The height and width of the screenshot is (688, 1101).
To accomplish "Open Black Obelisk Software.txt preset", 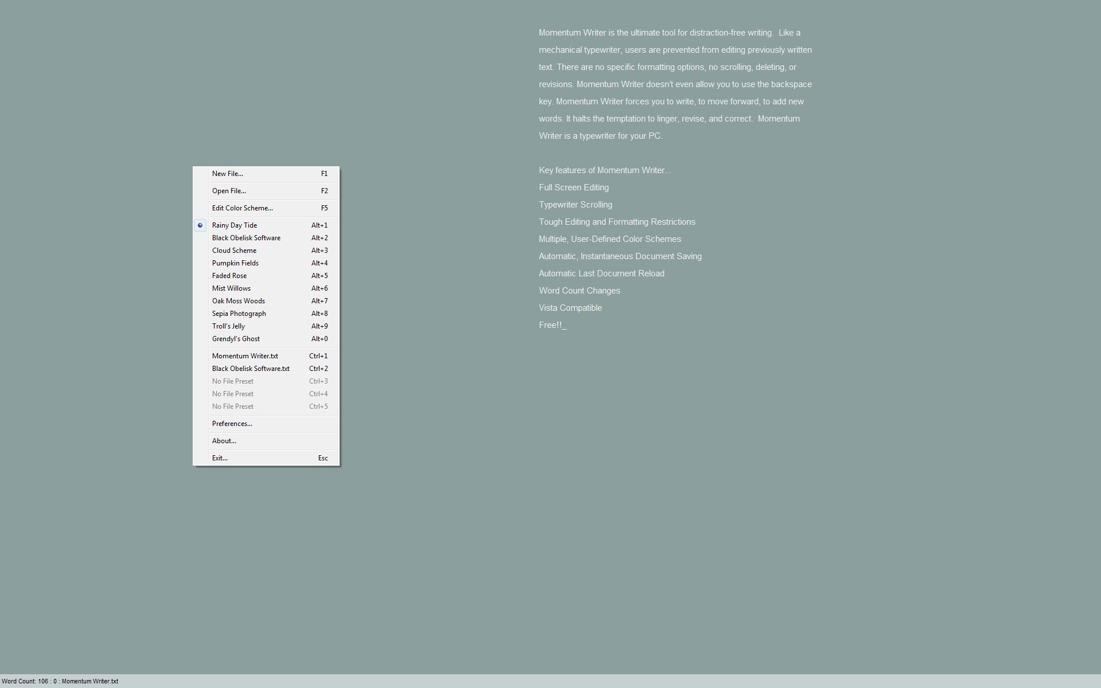I will click(x=251, y=369).
